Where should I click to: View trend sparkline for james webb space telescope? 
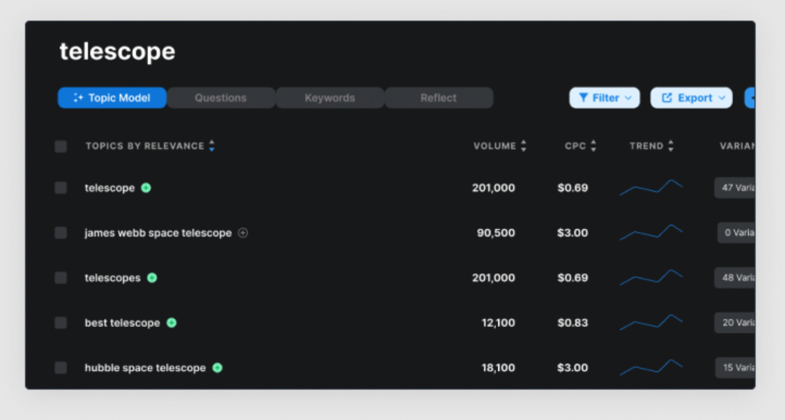pyautogui.click(x=651, y=232)
